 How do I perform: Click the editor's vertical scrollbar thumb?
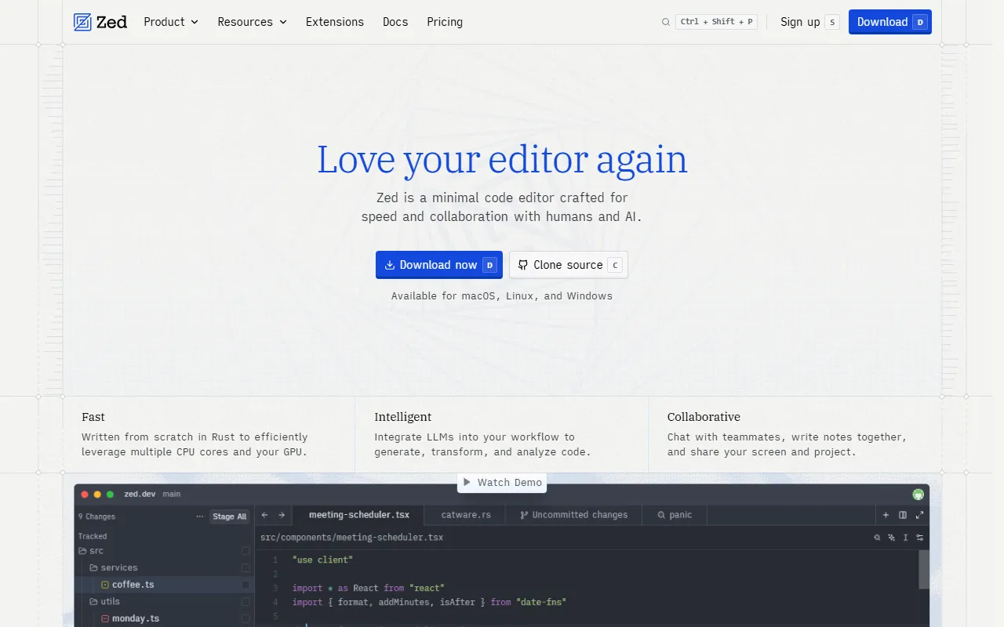coord(924,568)
